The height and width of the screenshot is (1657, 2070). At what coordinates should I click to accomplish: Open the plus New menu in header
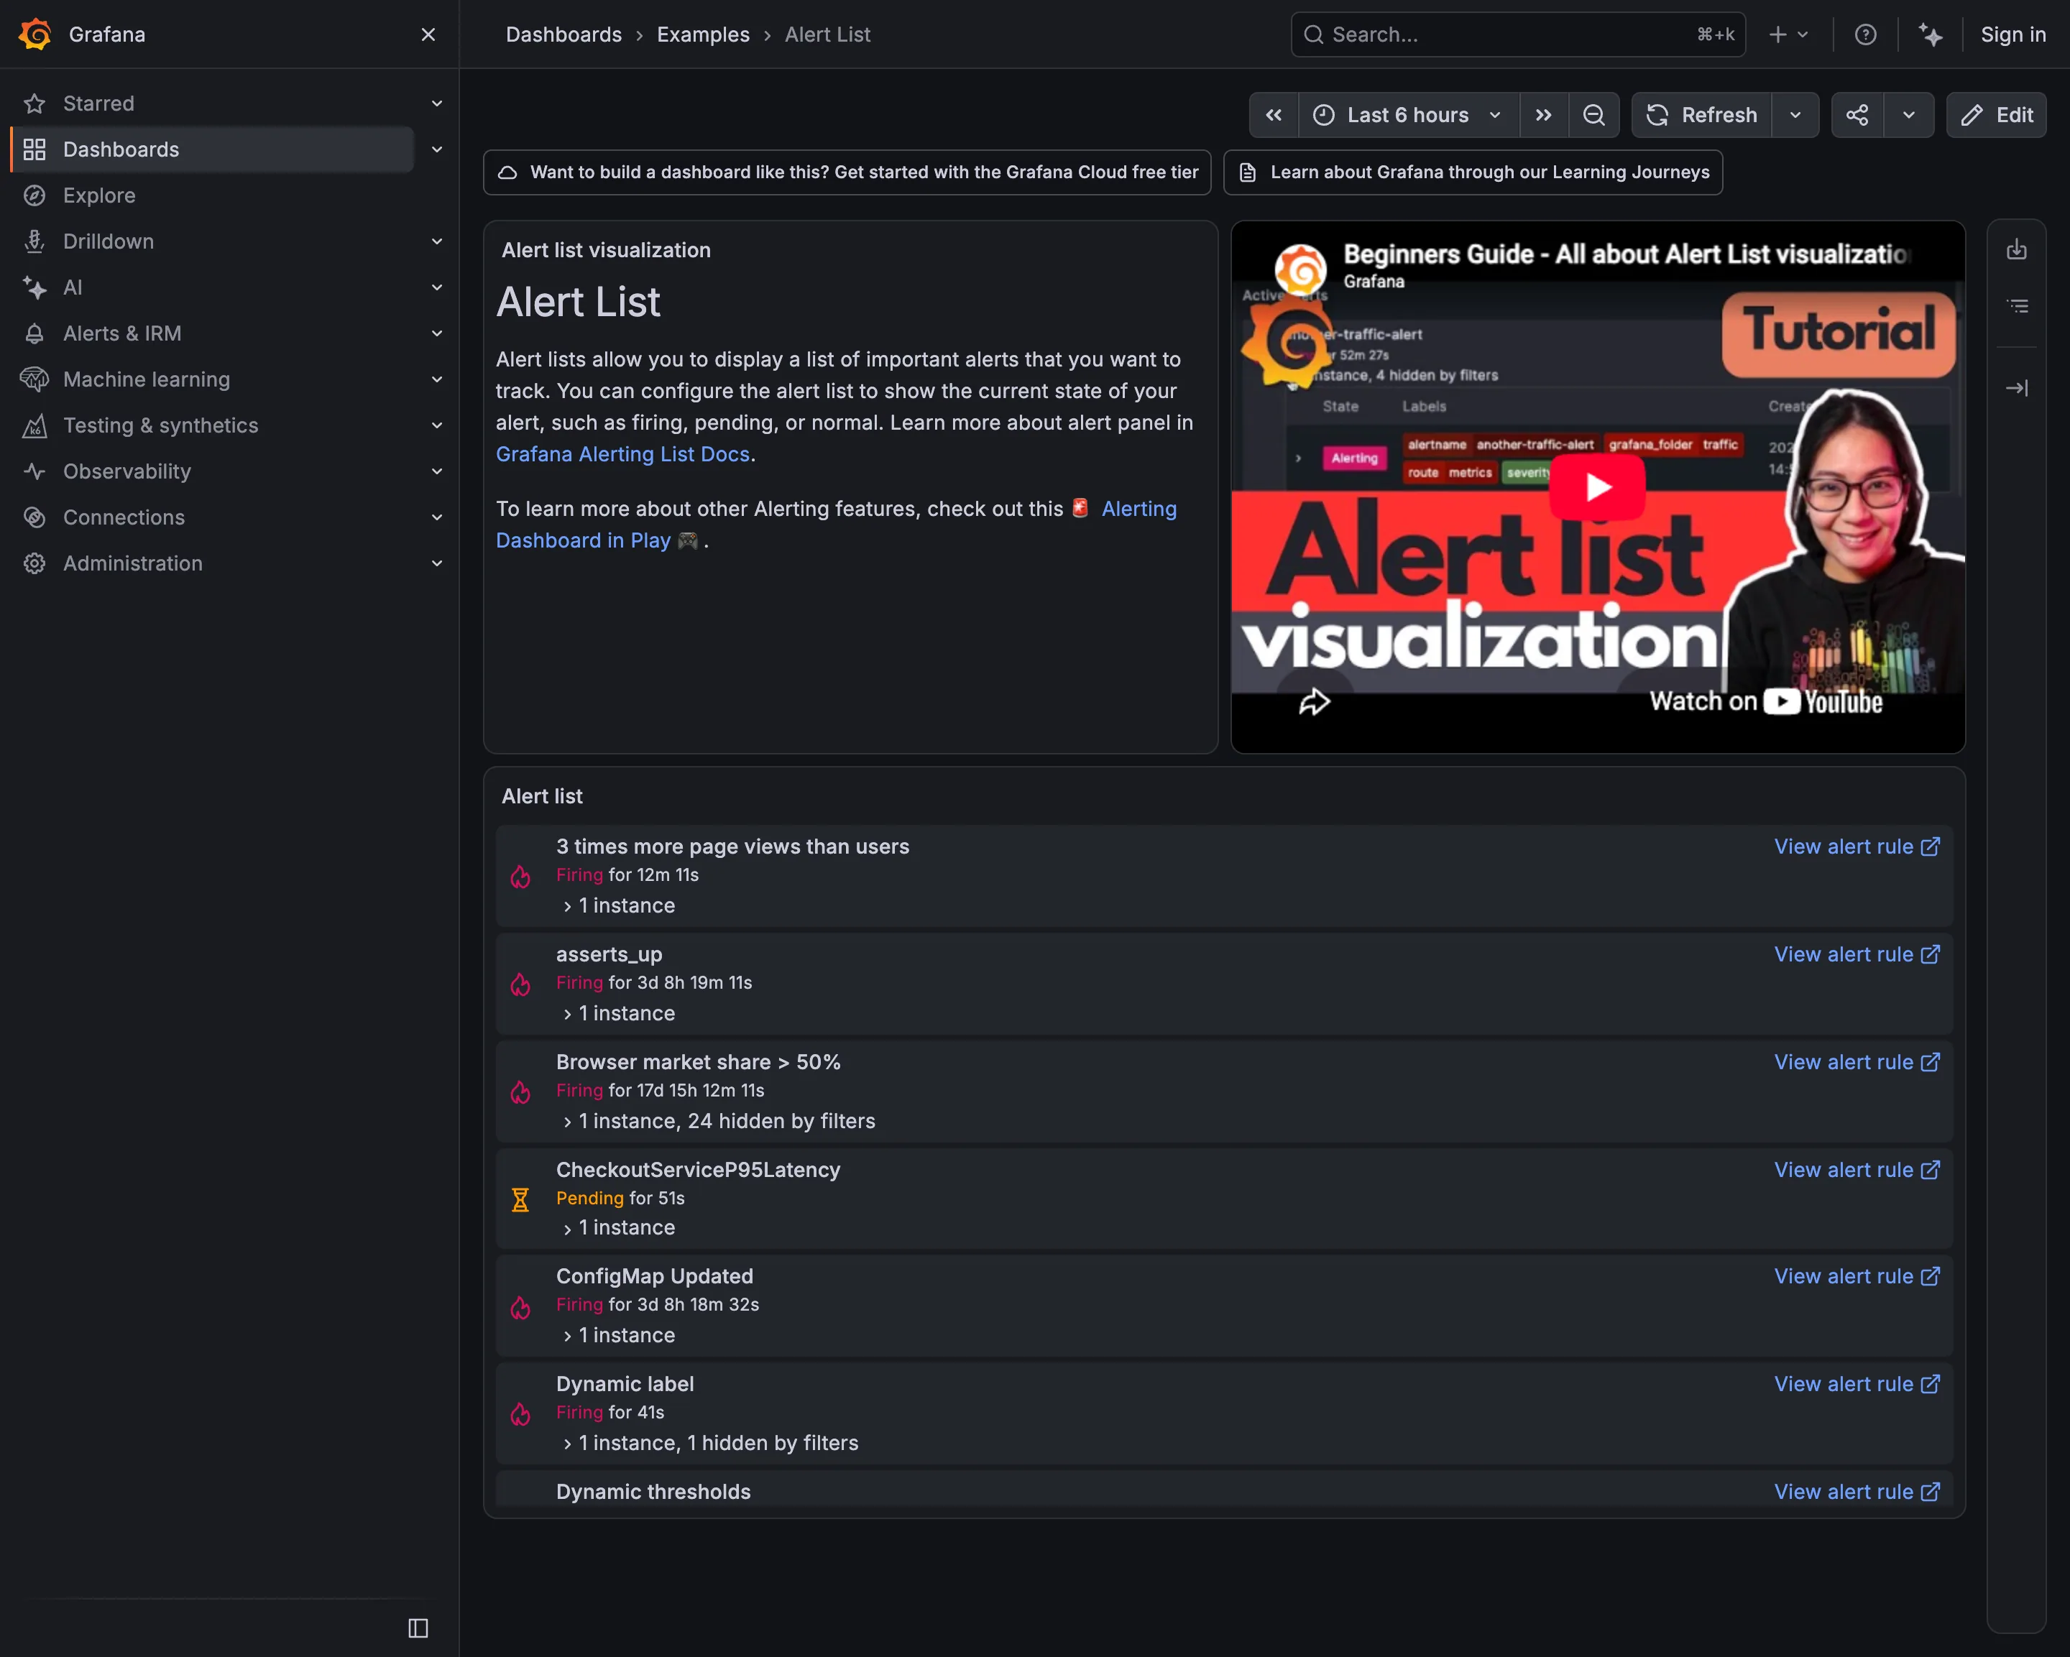point(1789,34)
